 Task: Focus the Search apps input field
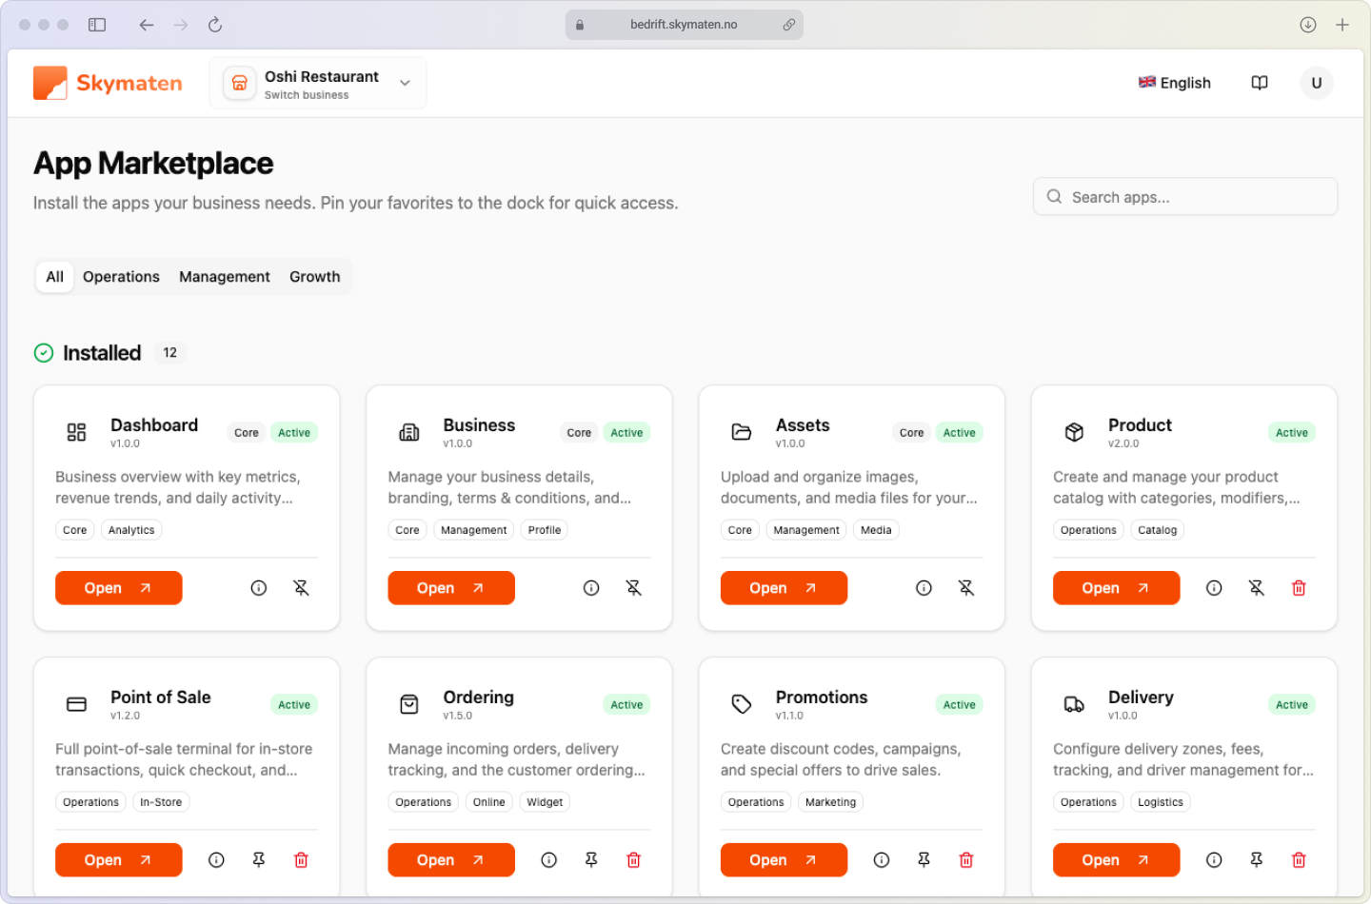click(x=1185, y=197)
